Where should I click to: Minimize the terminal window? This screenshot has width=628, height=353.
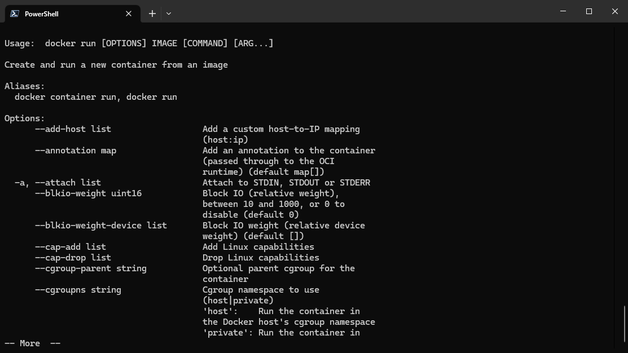pos(563,11)
